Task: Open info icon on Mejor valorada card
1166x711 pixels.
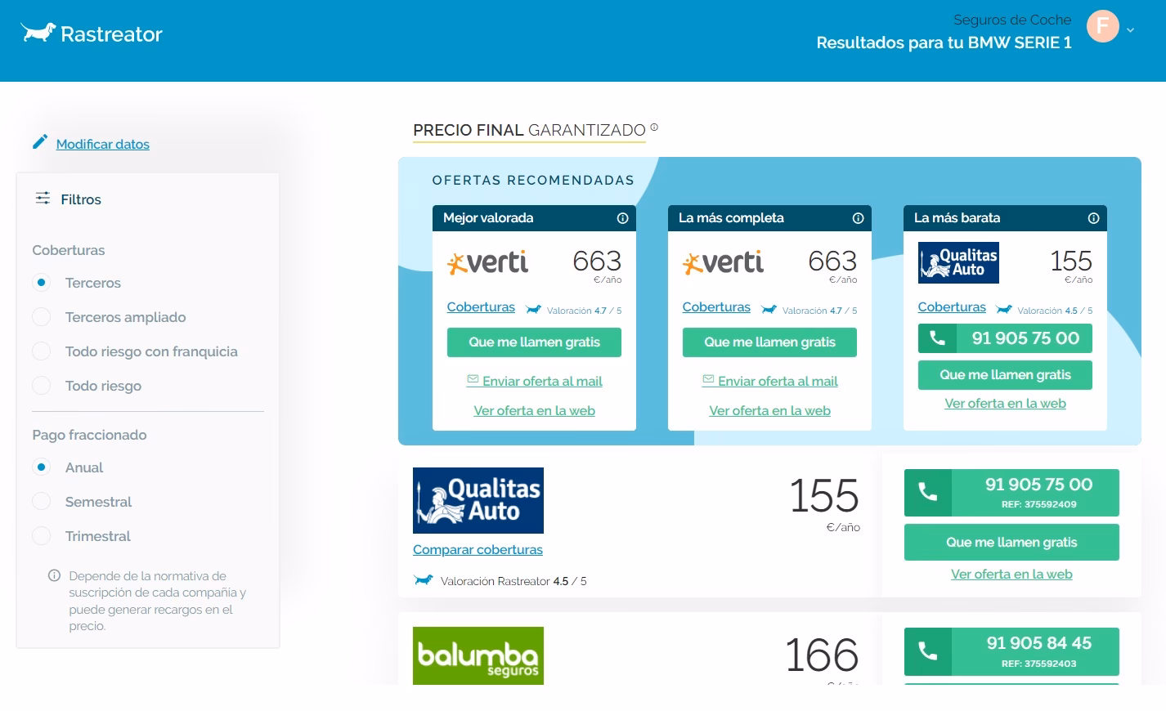Action: coord(622,218)
